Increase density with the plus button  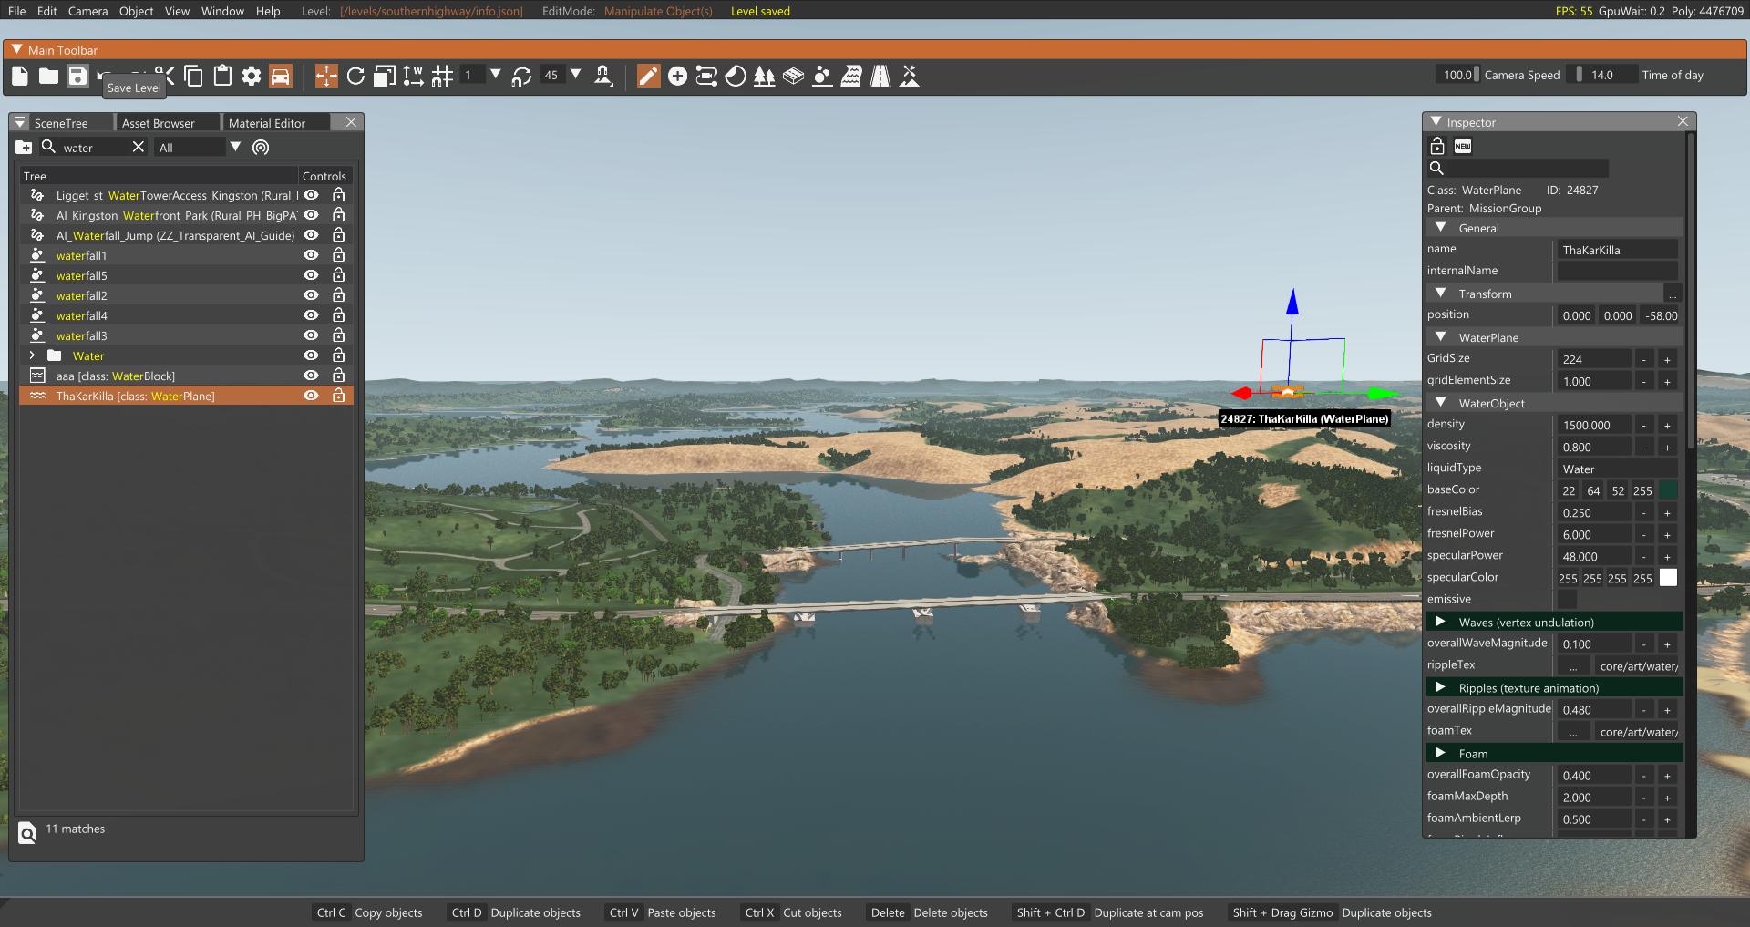(1667, 425)
